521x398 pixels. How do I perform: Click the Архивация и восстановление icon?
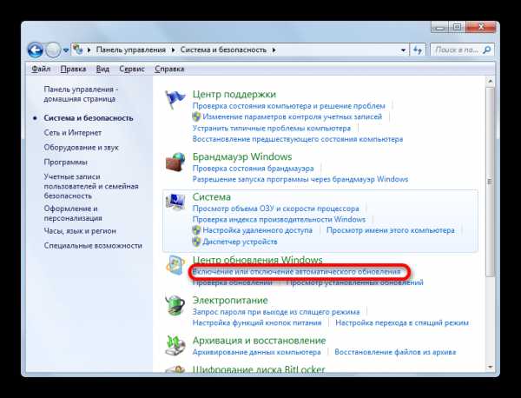tap(175, 346)
